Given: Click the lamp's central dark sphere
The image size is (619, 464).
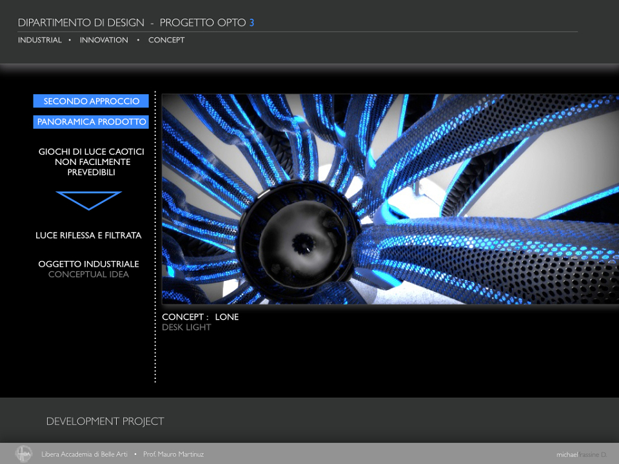Looking at the screenshot, I should 303,242.
